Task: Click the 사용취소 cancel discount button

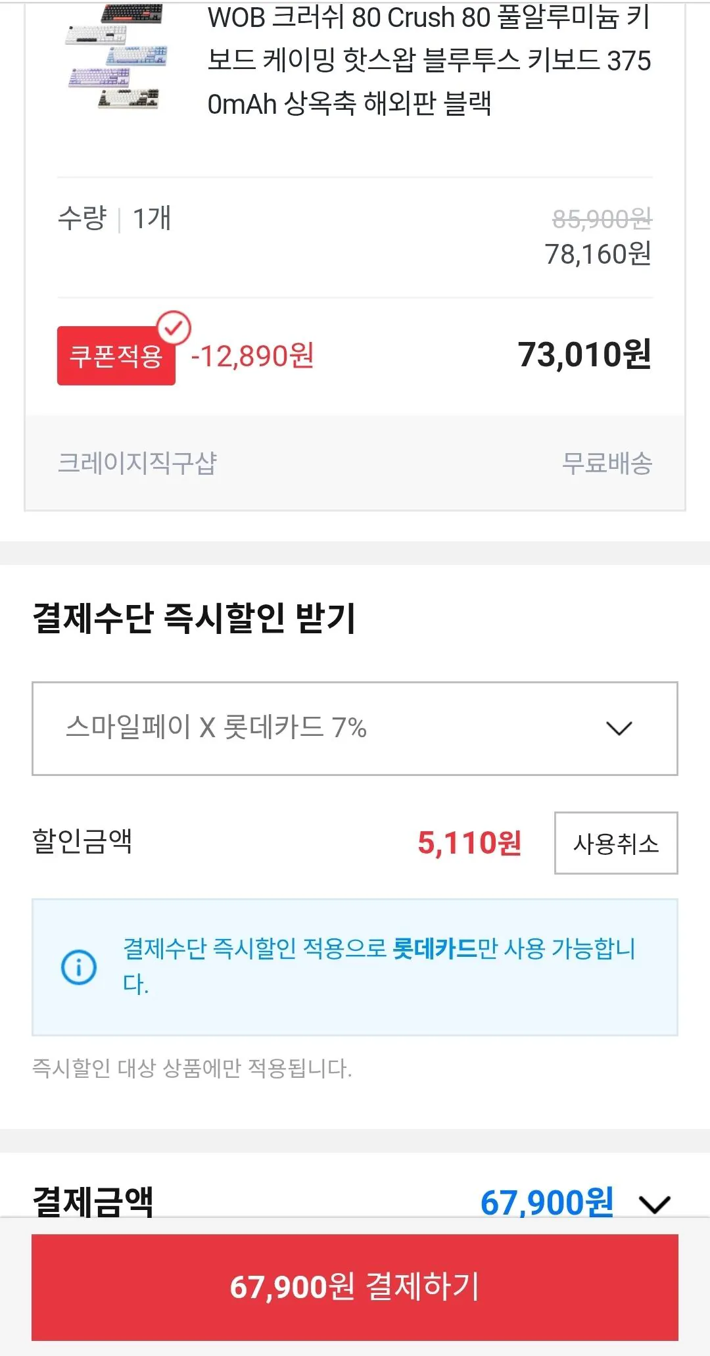Action: [x=616, y=843]
